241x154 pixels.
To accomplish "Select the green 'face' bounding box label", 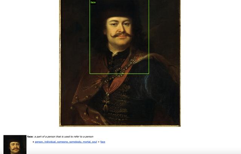I will click(x=93, y=2).
